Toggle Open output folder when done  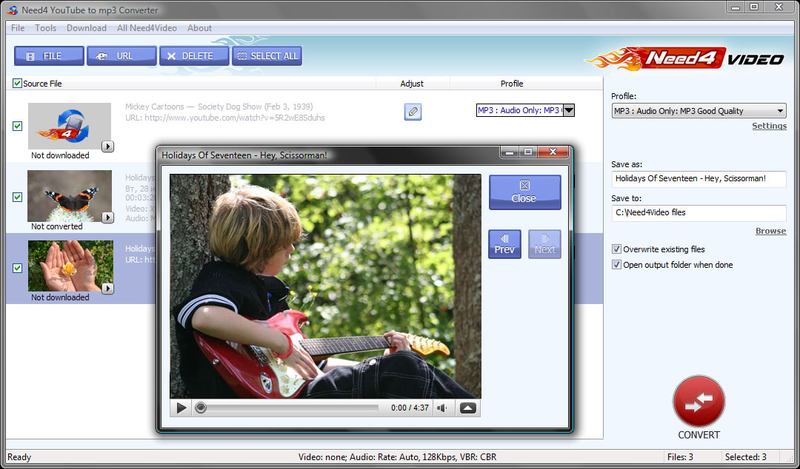point(616,265)
